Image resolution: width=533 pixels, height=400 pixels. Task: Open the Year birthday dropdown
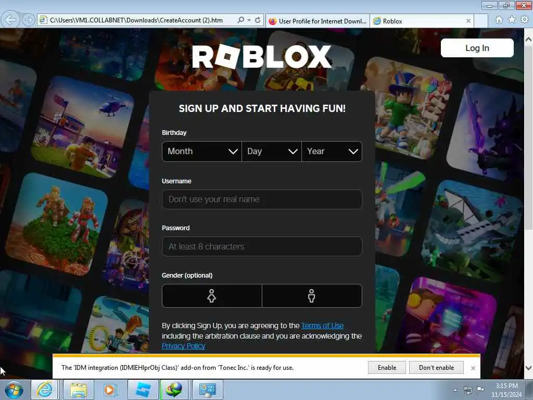point(332,152)
